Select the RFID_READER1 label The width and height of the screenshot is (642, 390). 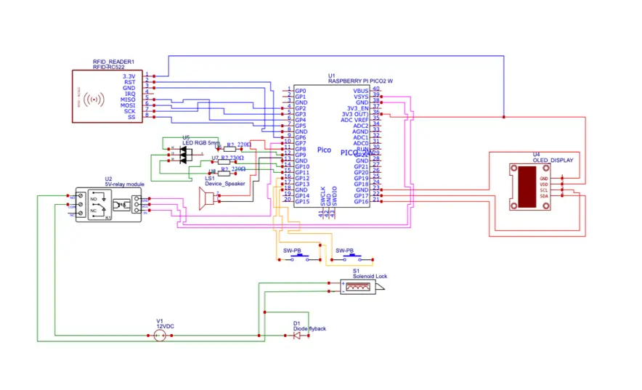[113, 62]
